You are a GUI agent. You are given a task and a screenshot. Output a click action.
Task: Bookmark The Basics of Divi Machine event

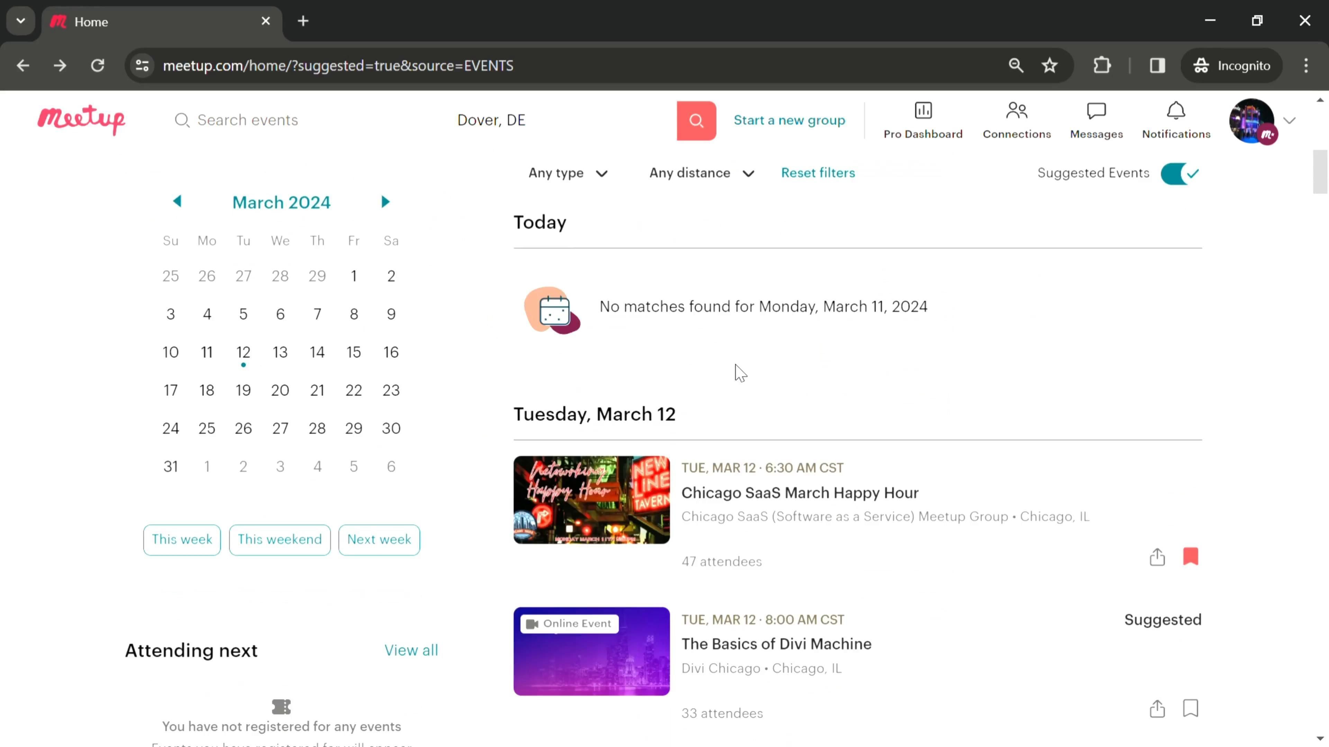click(x=1190, y=708)
